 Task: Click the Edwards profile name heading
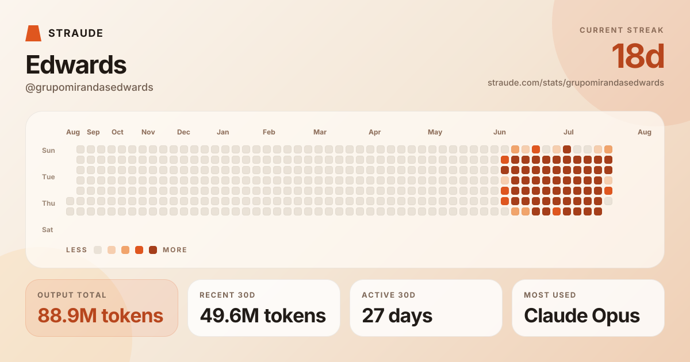[76, 65]
